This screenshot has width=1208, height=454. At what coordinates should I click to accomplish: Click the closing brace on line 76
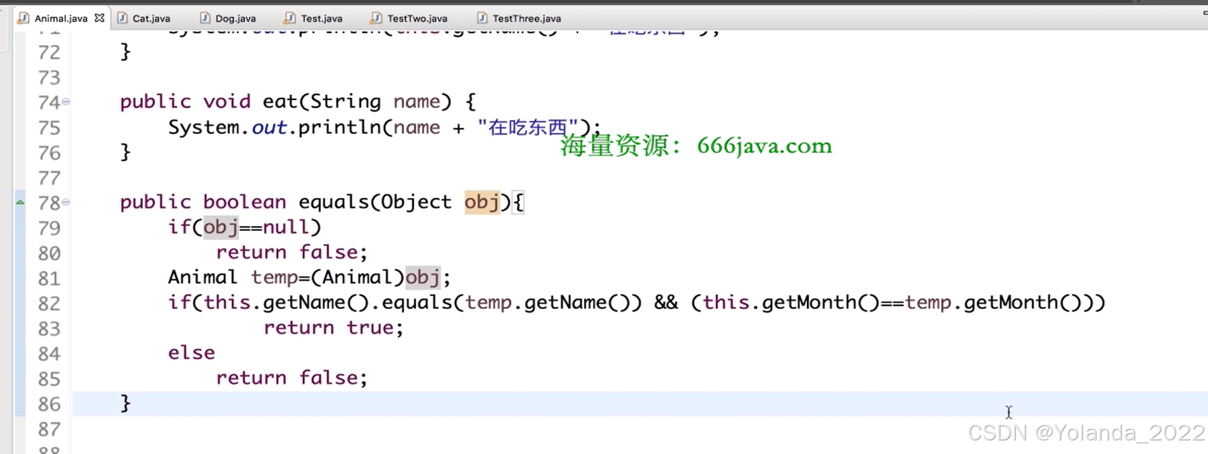tap(126, 152)
